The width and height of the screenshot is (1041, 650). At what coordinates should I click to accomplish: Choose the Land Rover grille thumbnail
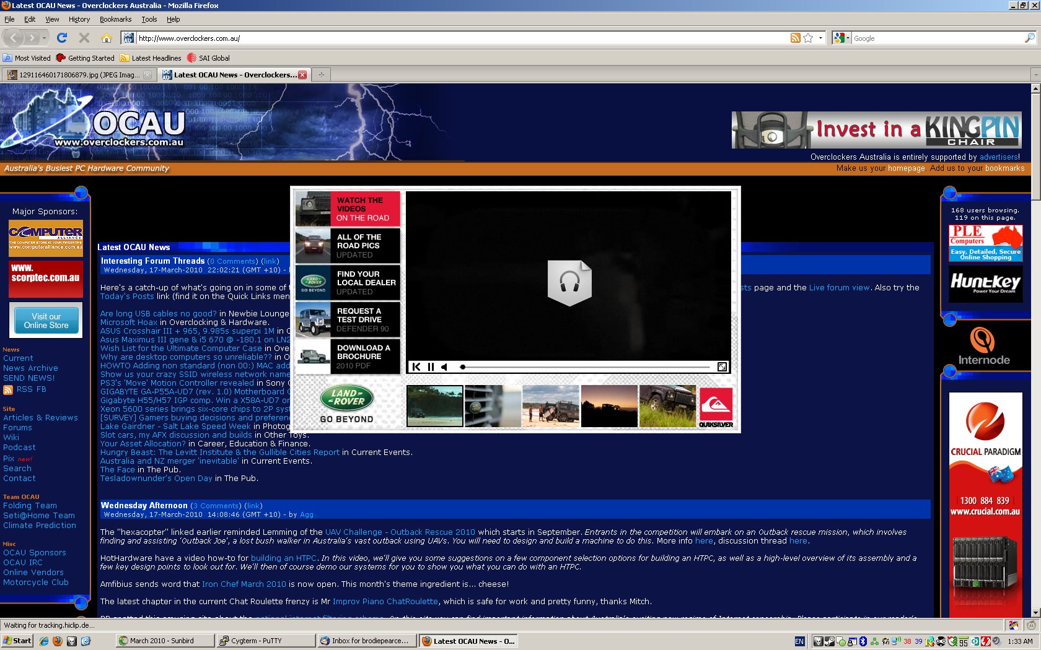point(493,406)
